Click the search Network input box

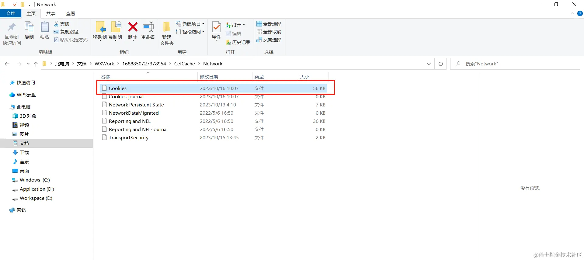click(x=515, y=64)
